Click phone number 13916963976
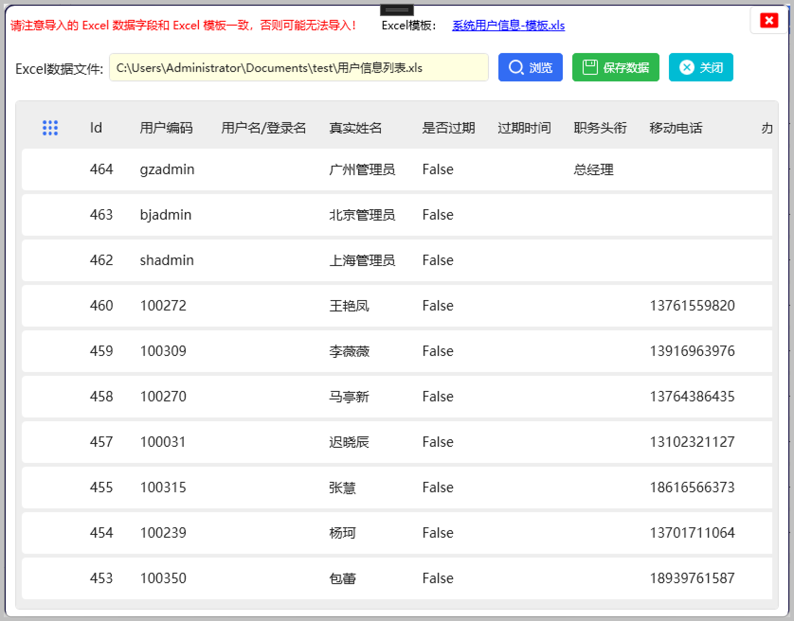This screenshot has height=621, width=794. 692,351
